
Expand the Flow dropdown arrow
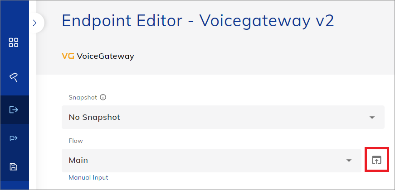click(x=349, y=161)
